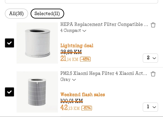Select the Selected(11) tab
The height and width of the screenshot is (117, 163).
(x=47, y=14)
